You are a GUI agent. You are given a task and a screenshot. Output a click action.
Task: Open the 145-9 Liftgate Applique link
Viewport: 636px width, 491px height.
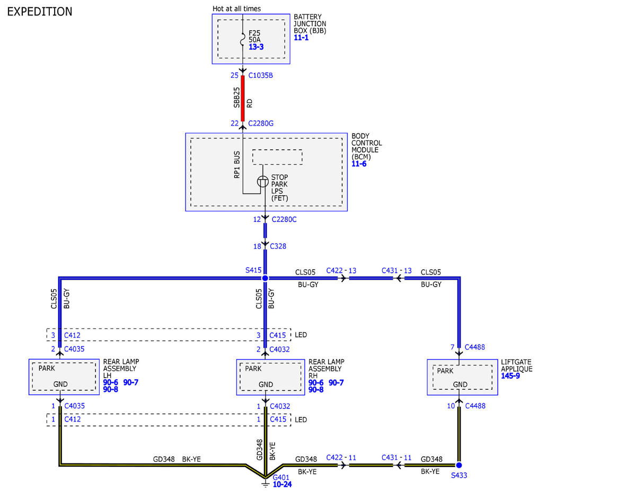pyautogui.click(x=510, y=376)
